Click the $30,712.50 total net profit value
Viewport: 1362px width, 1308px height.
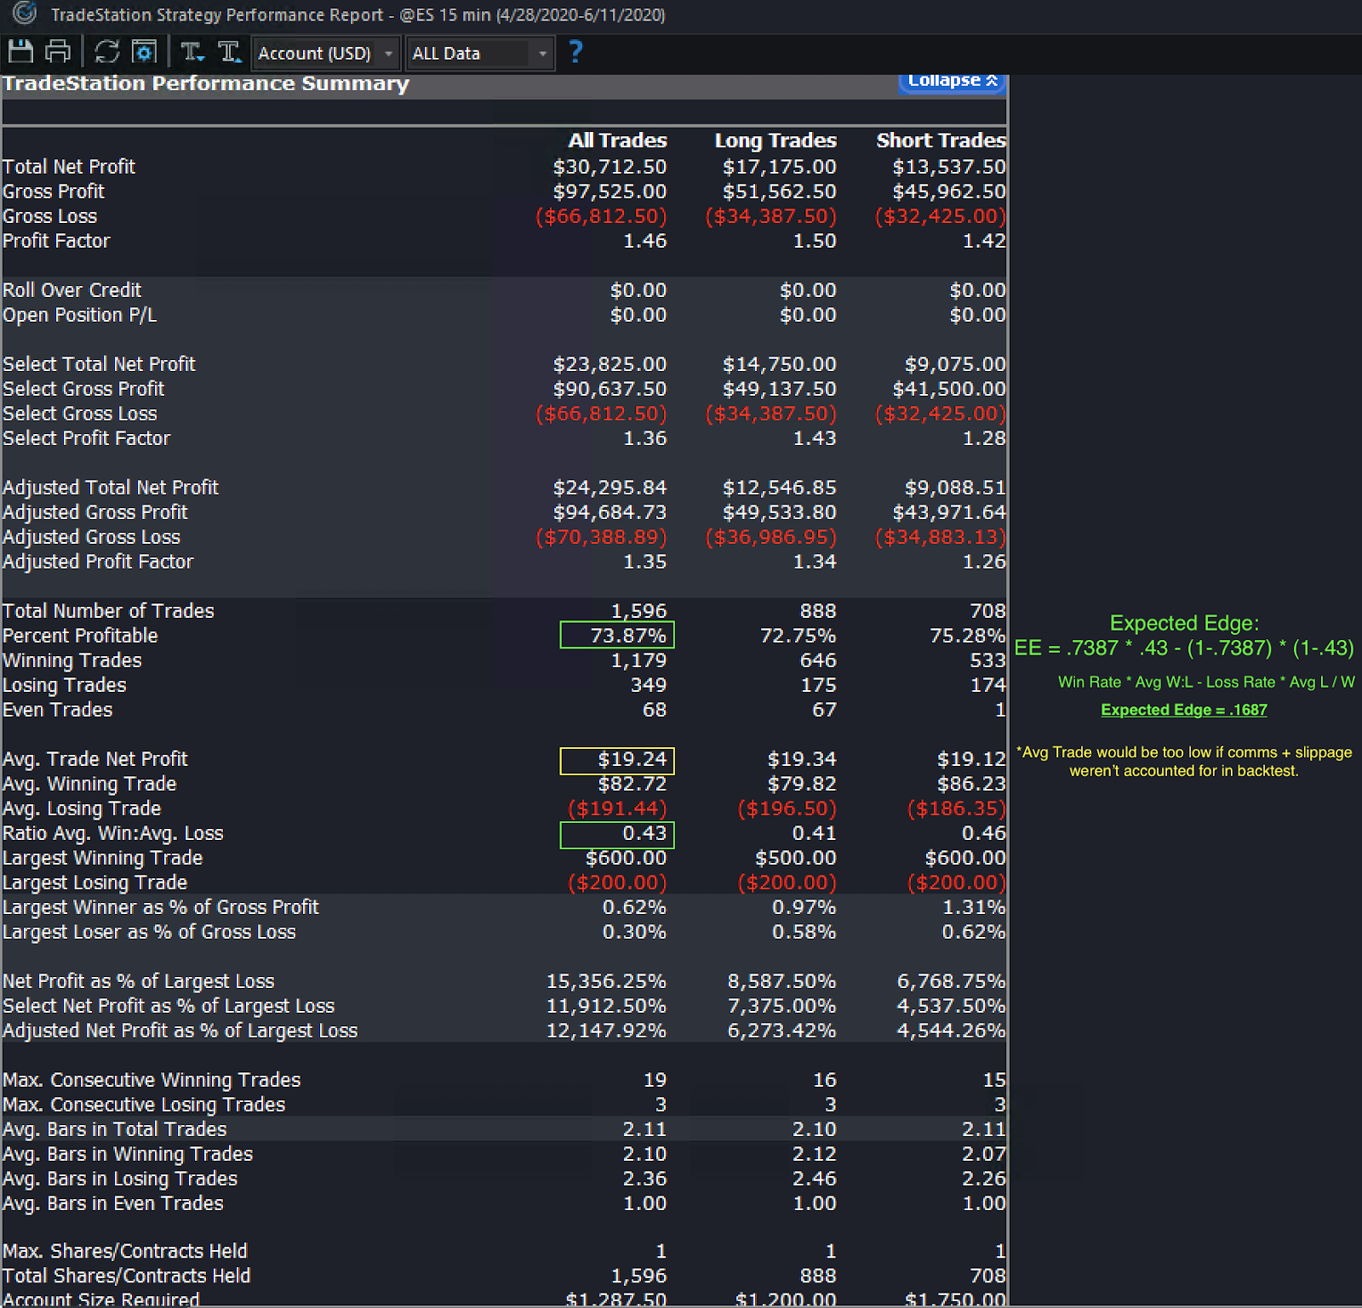coord(609,167)
